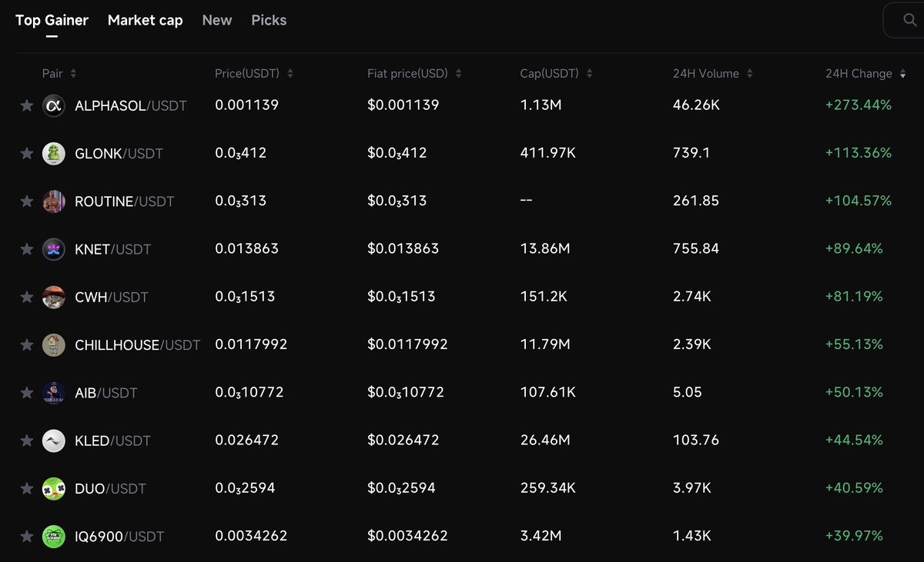
Task: Click the 1.13M cap value
Action: click(x=541, y=105)
